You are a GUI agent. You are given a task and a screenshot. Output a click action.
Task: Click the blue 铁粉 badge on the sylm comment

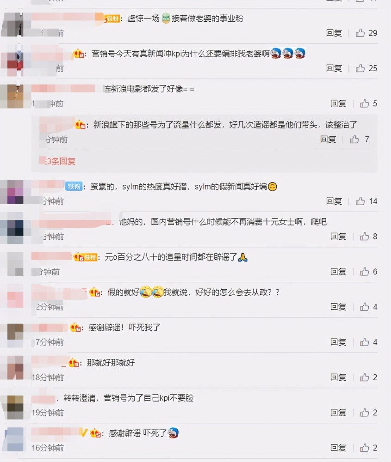(x=74, y=186)
